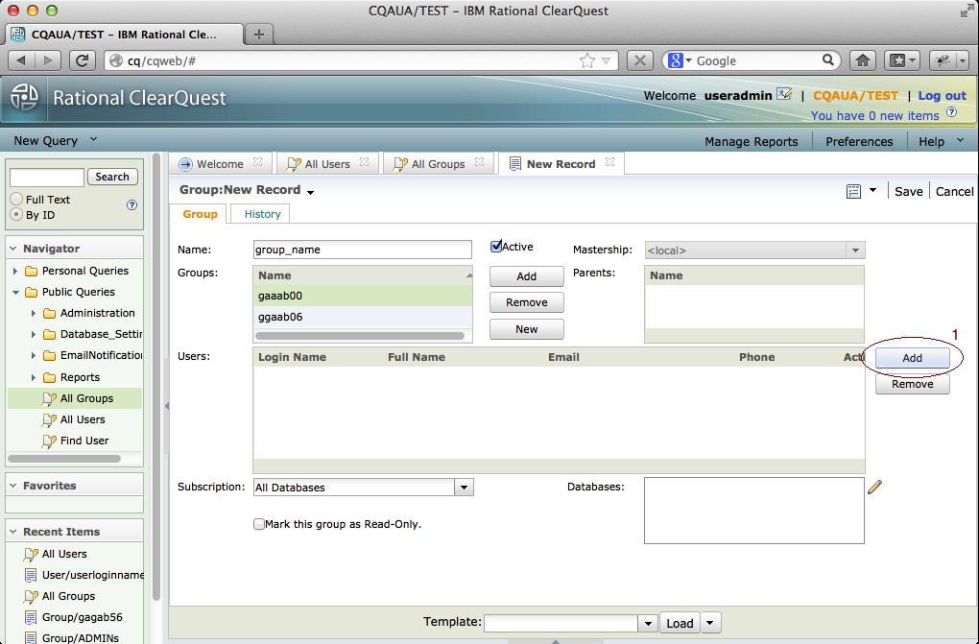The width and height of the screenshot is (979, 644).
Task: Collapse the Public Queries folder
Action: 15,293
